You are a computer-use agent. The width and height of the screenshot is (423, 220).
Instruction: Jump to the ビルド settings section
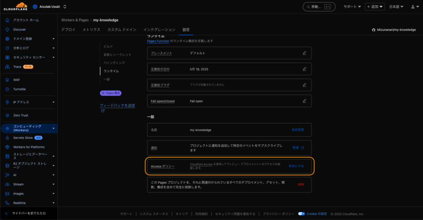[x=108, y=46]
